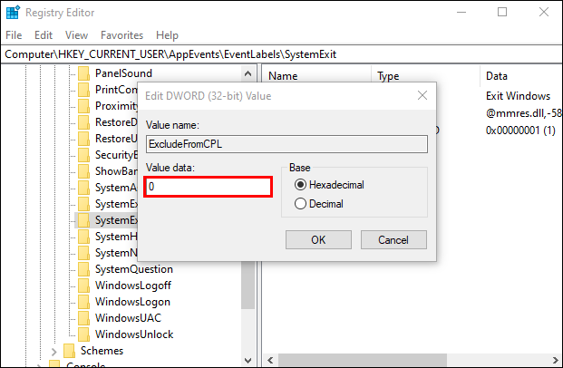This screenshot has width=563, height=368.
Task: Select the WindowsLogon tree key
Action: tap(131, 302)
